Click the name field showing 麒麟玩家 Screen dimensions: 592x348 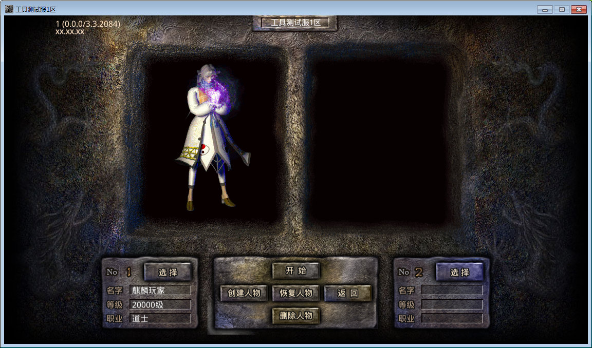(160, 290)
